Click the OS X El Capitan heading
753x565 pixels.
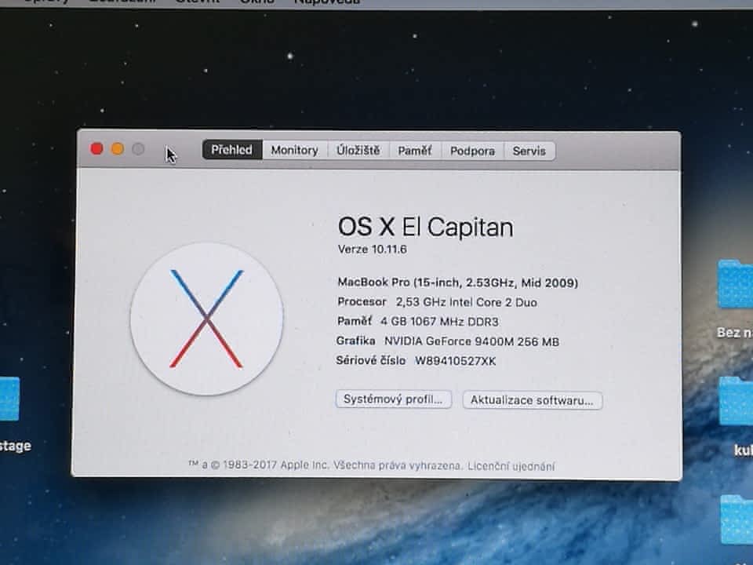pyautogui.click(x=425, y=227)
